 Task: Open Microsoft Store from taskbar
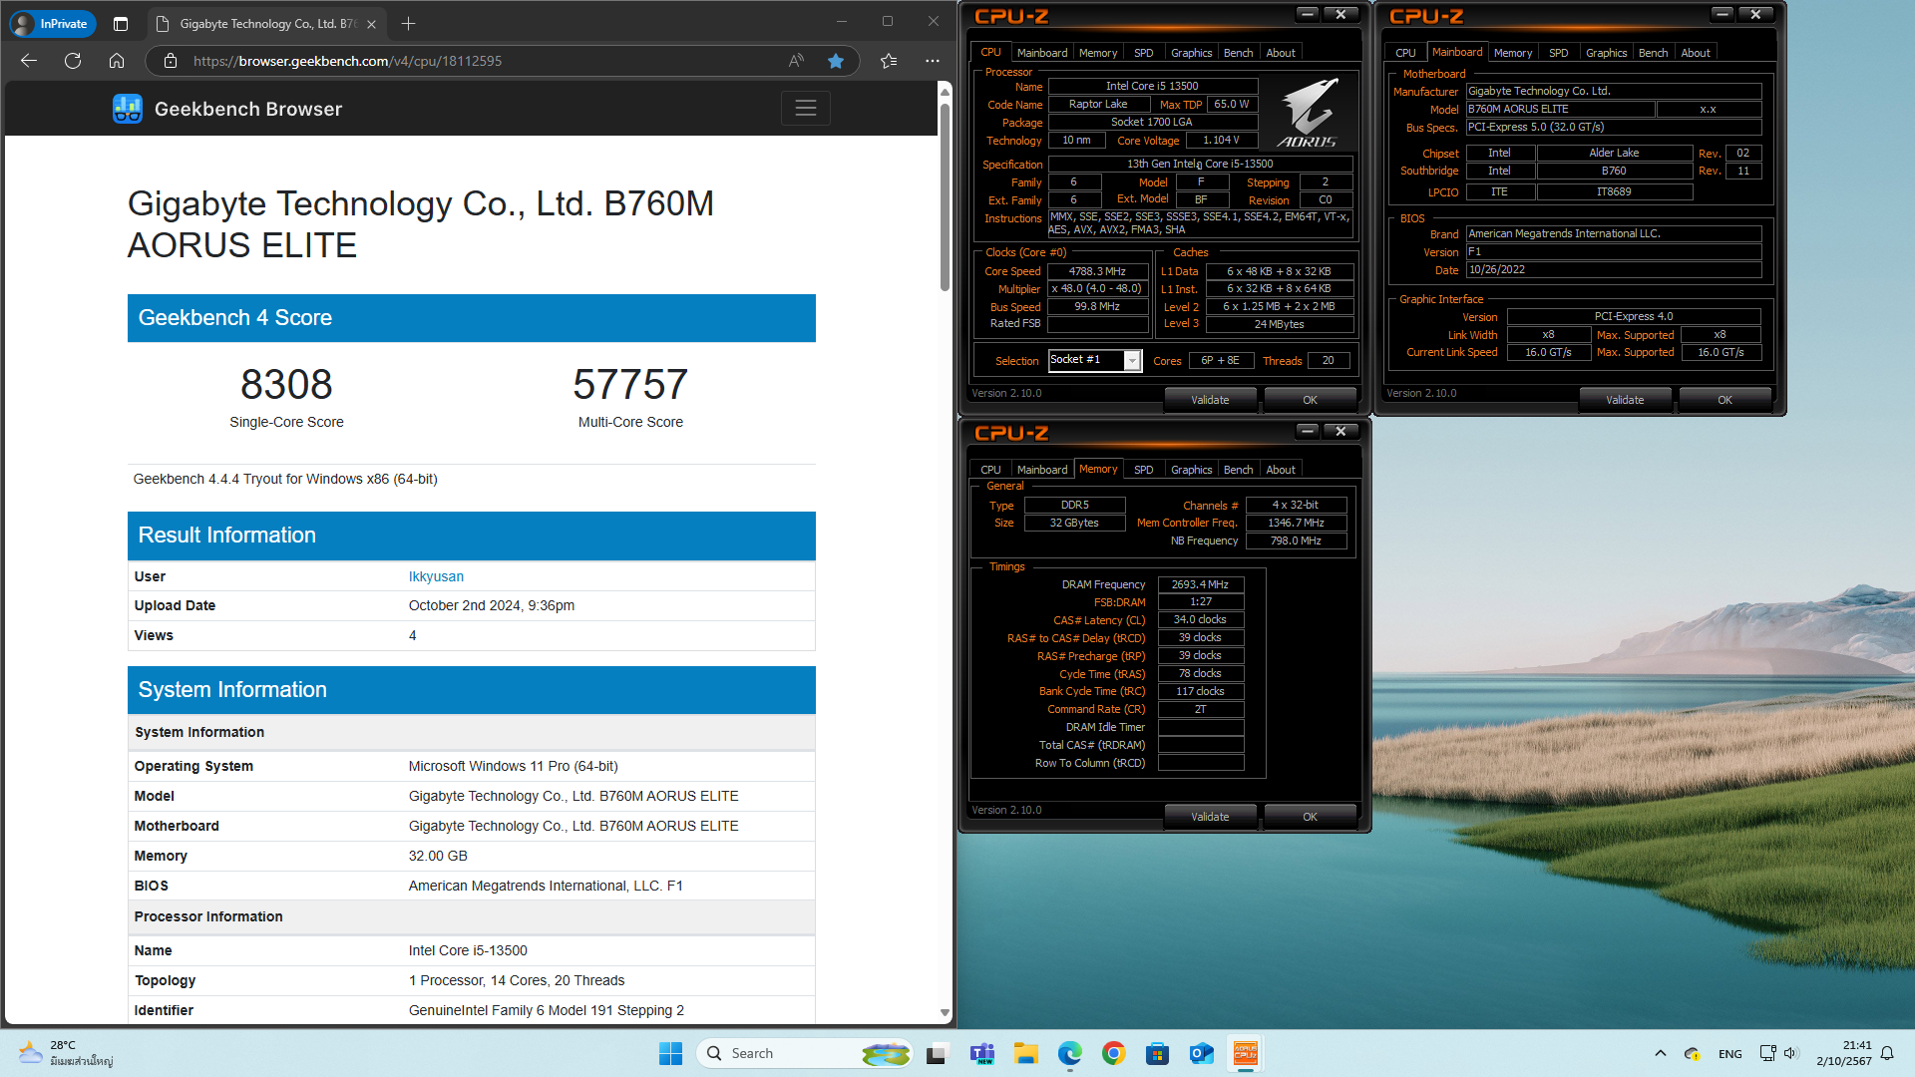pos(1158,1053)
